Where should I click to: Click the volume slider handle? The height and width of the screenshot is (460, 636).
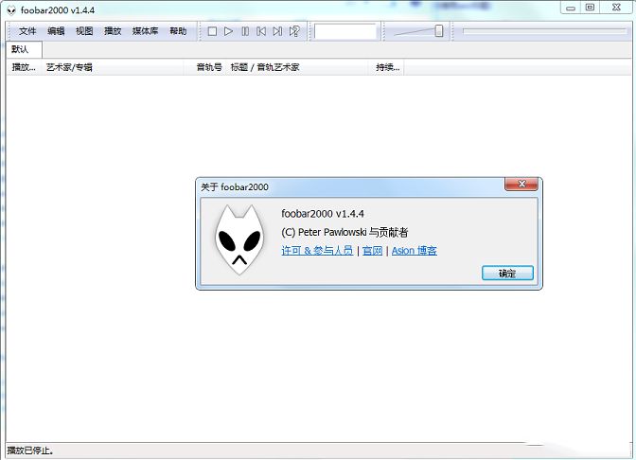coord(439,31)
